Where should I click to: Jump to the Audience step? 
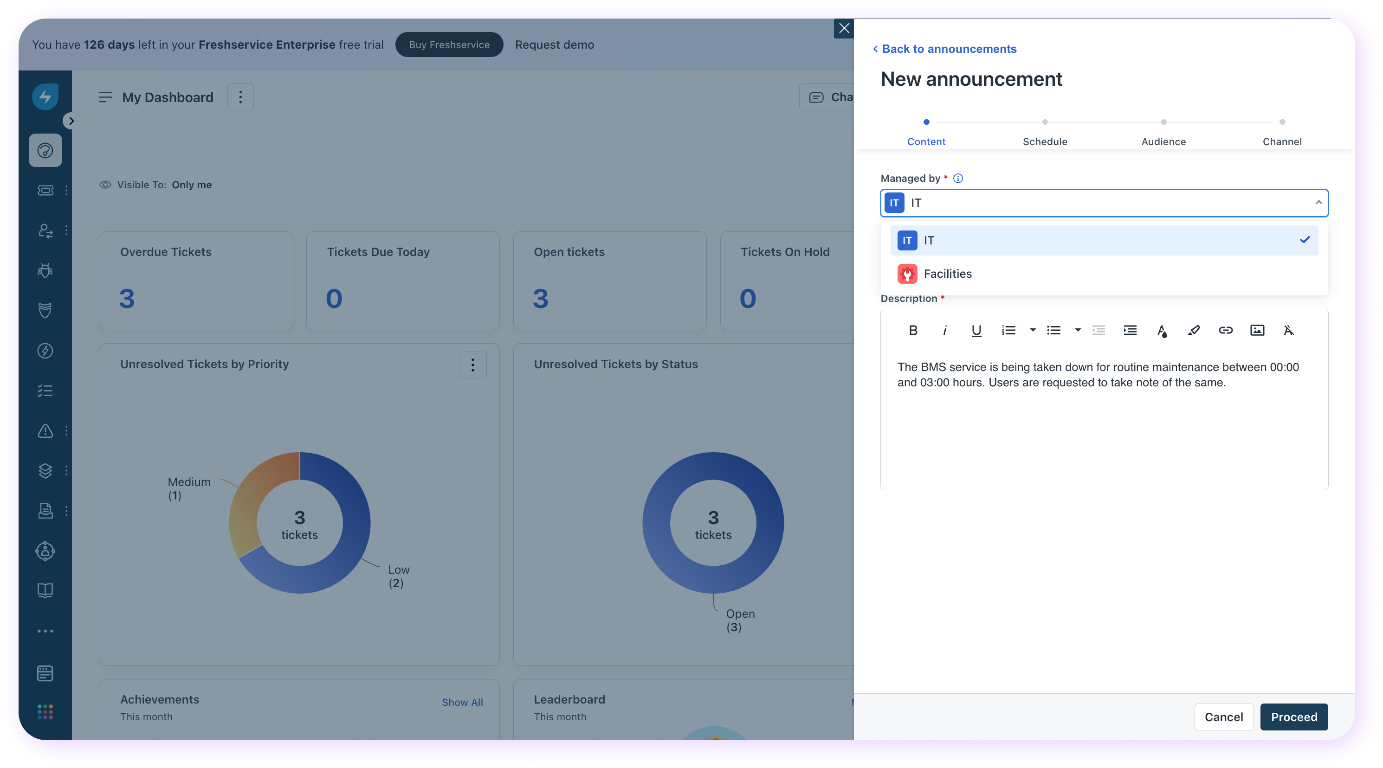click(1163, 141)
